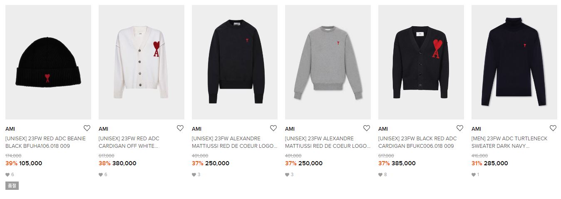This screenshot has width=561, height=199.
Task: Wishlist the gray Red De Coeur sweater
Action: click(x=366, y=128)
